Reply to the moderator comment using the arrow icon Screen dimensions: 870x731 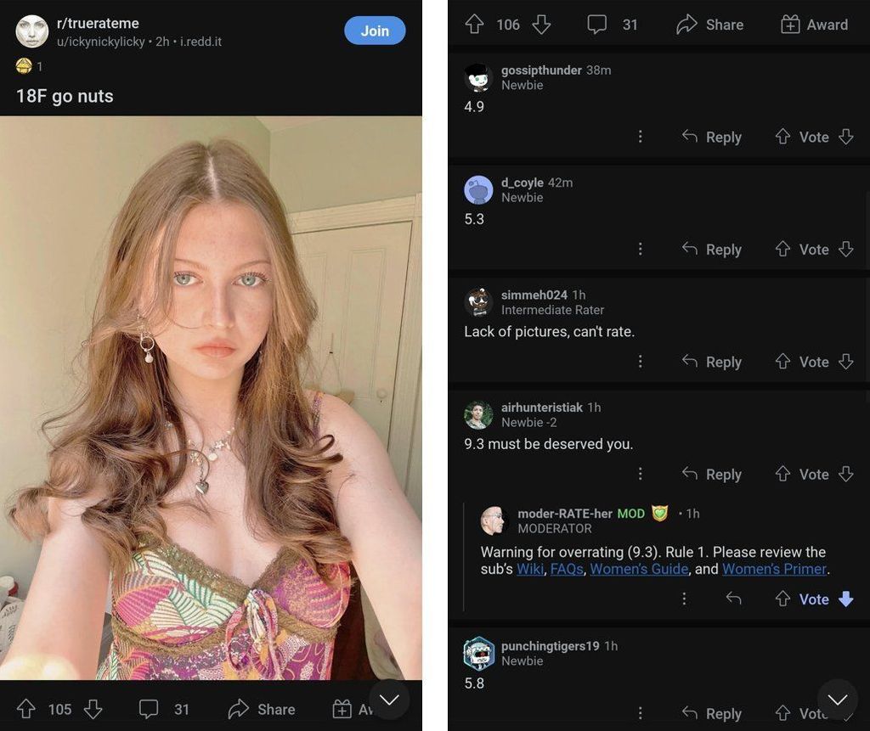coord(733,599)
